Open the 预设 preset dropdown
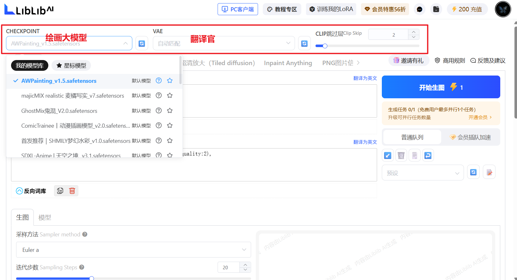The height and width of the screenshot is (280, 517). point(423,173)
